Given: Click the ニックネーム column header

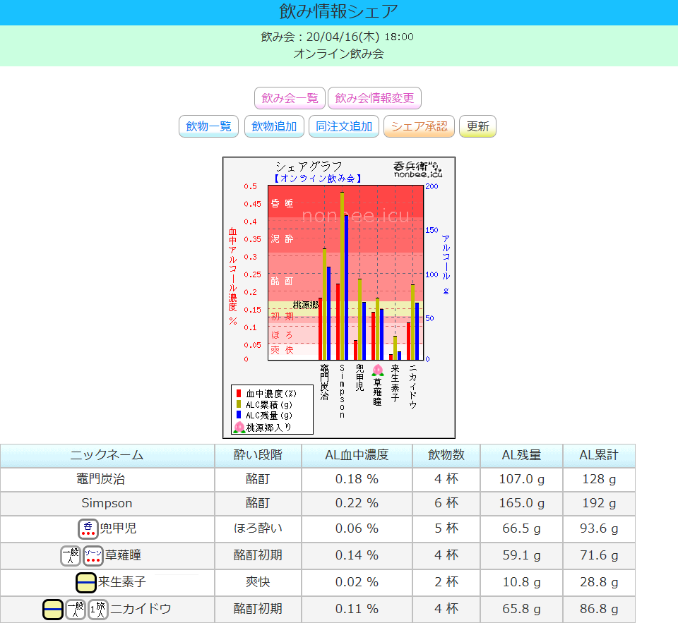Looking at the screenshot, I should tap(107, 455).
